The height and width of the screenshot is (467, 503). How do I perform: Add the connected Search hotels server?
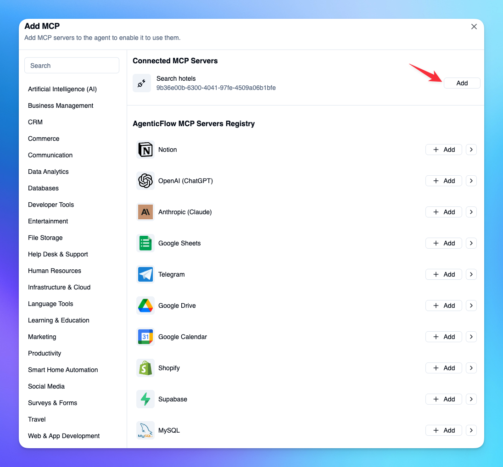(x=462, y=83)
